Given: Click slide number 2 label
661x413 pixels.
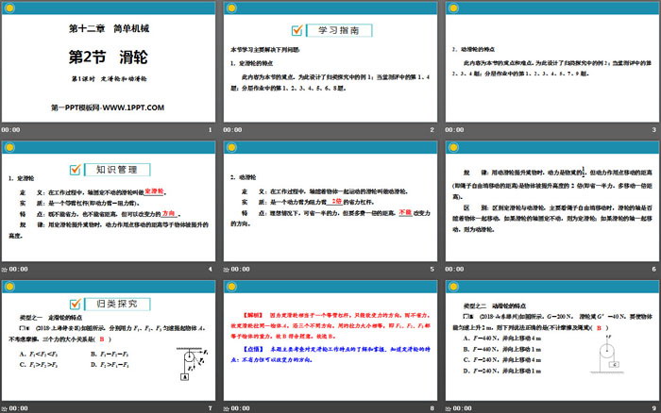Looking at the screenshot, I should coord(432,130).
